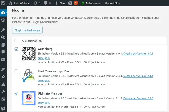Click the Paid Memberships Pro logo thumbnail
The image size is (169, 112).
[28, 76]
